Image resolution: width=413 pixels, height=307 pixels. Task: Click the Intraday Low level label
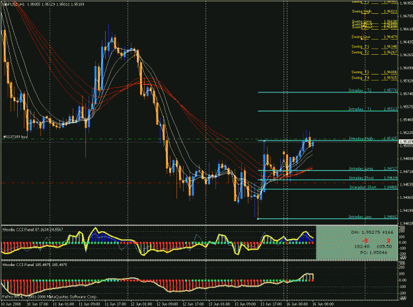point(360,217)
